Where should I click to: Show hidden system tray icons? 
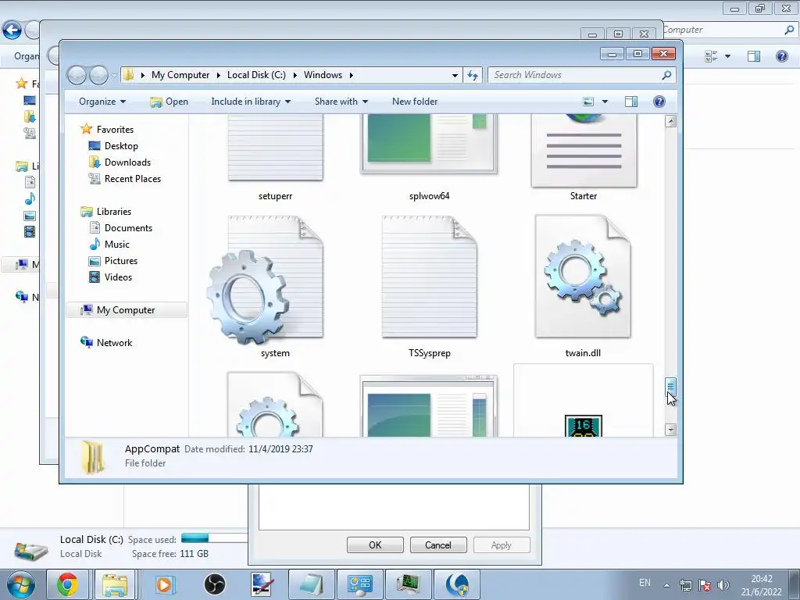pos(666,585)
